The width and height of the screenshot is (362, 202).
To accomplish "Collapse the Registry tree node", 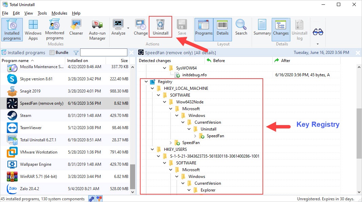I will click(146, 82).
